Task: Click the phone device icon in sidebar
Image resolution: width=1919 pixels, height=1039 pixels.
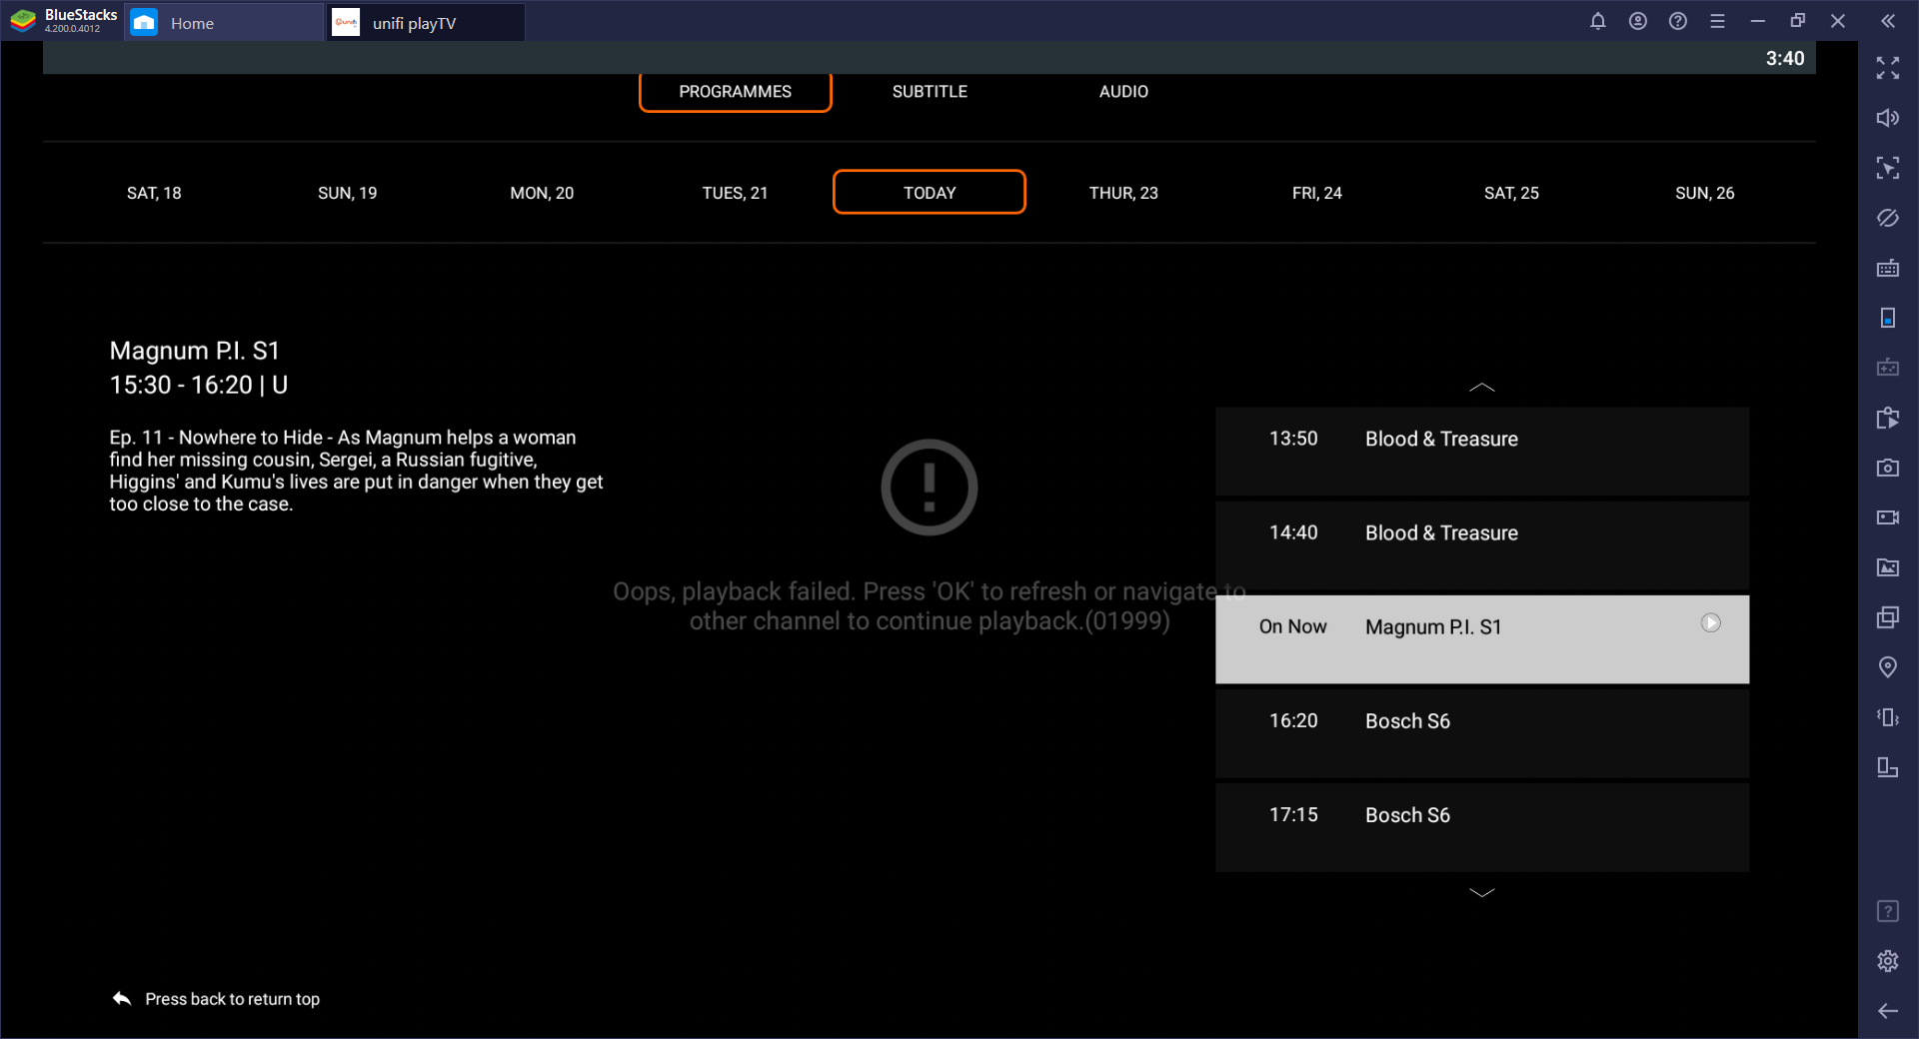Action: pyautogui.click(x=1888, y=318)
